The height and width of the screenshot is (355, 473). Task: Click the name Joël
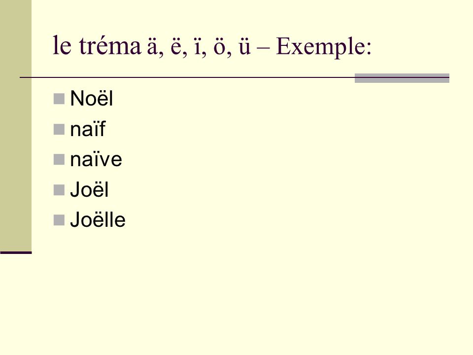click(x=89, y=189)
